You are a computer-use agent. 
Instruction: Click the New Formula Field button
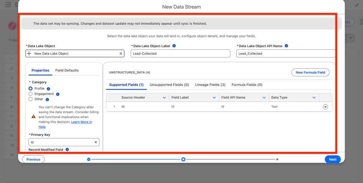pyautogui.click(x=310, y=72)
